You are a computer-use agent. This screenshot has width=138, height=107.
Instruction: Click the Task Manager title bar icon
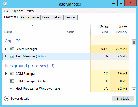(x=5, y=4)
